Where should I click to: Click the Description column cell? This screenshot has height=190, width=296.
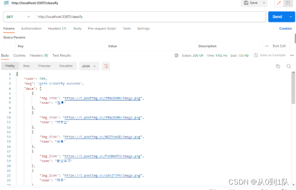(x=229, y=46)
